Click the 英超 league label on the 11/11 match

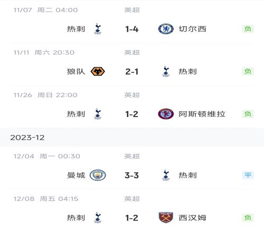click(132, 52)
